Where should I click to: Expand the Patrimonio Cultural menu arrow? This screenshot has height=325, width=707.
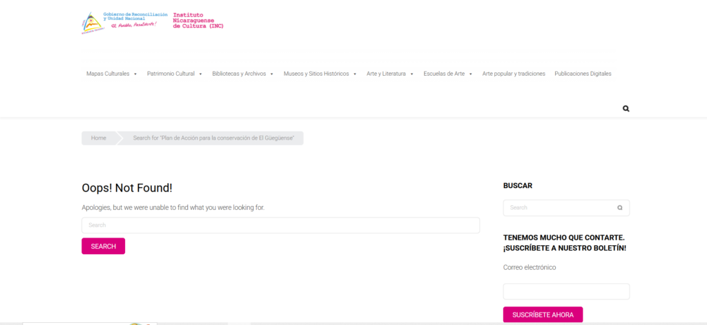[200, 74]
